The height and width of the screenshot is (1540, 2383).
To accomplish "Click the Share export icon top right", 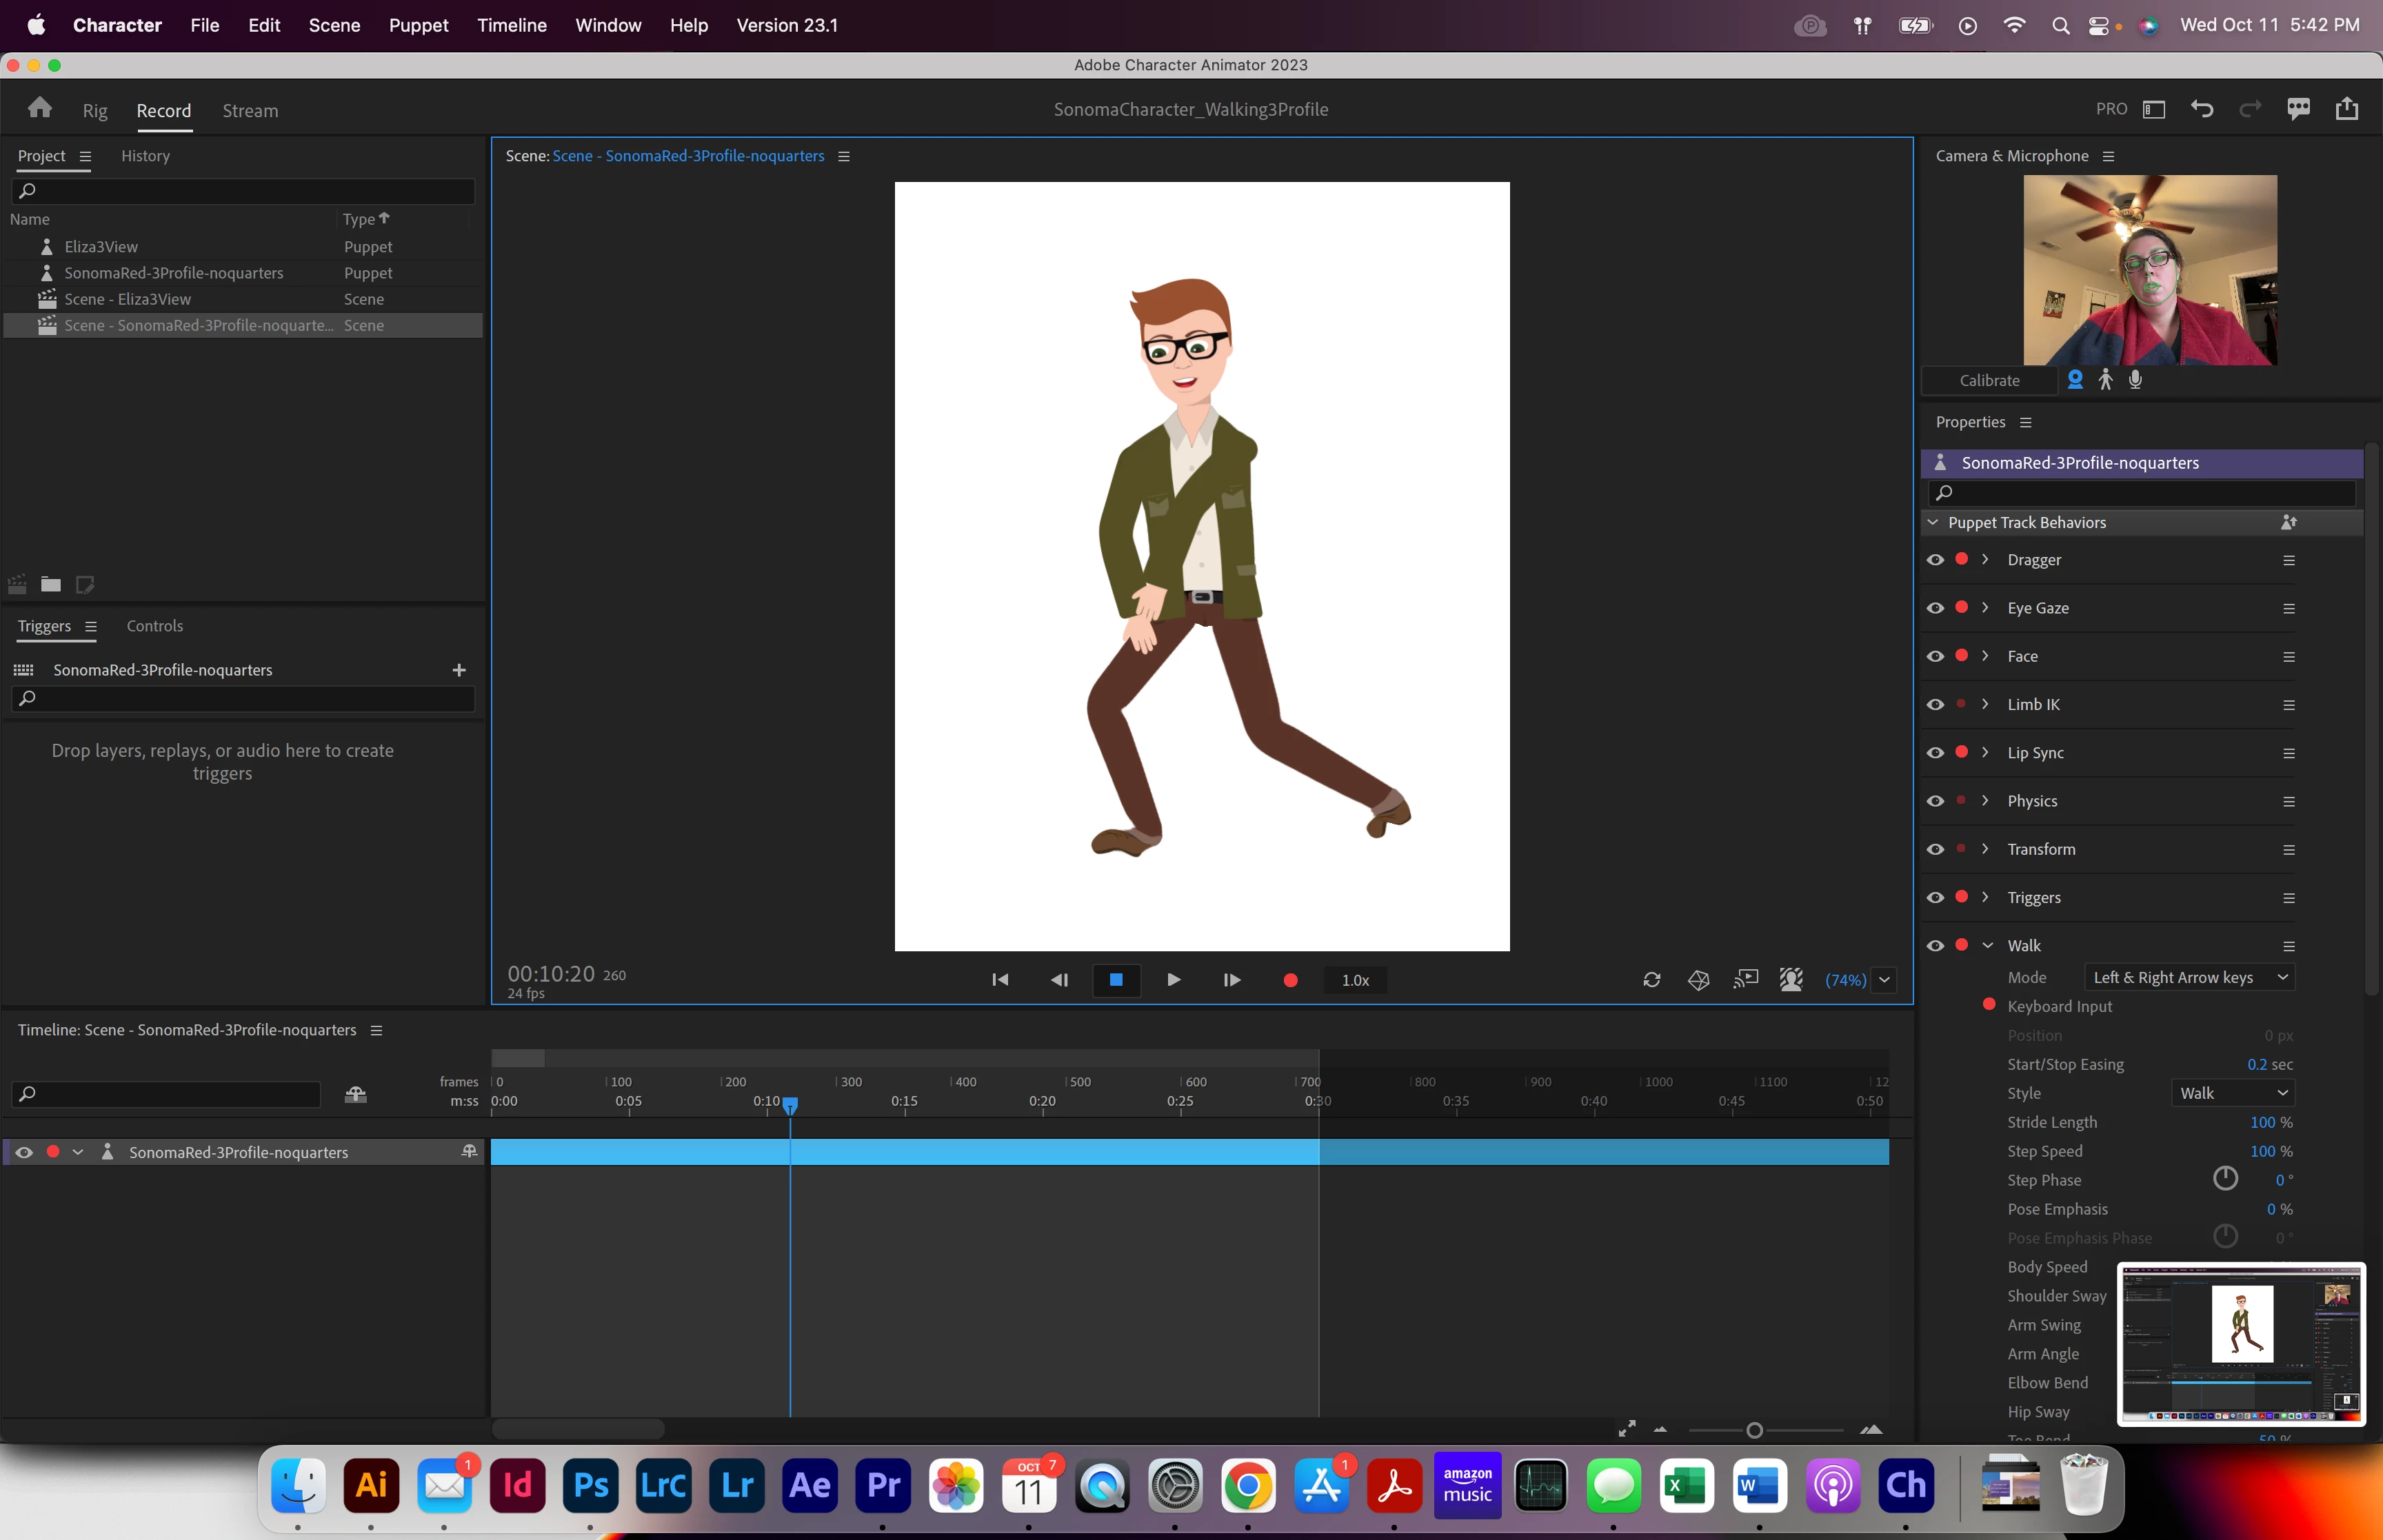I will [2346, 109].
